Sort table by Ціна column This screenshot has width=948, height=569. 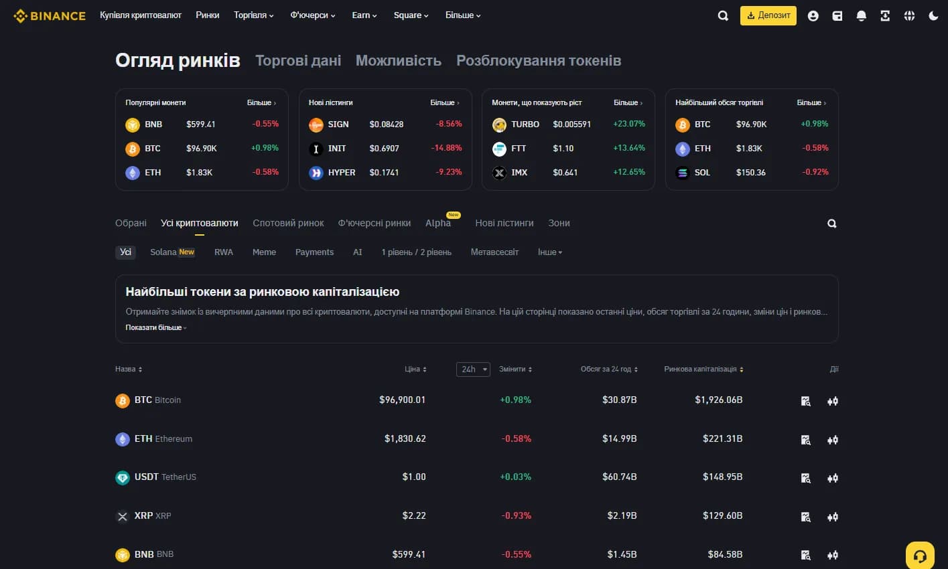click(x=416, y=370)
